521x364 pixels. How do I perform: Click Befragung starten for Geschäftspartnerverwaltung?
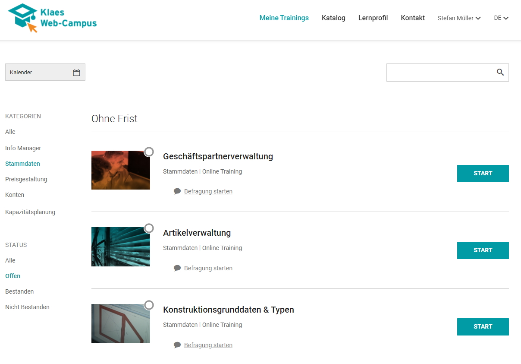(x=208, y=191)
